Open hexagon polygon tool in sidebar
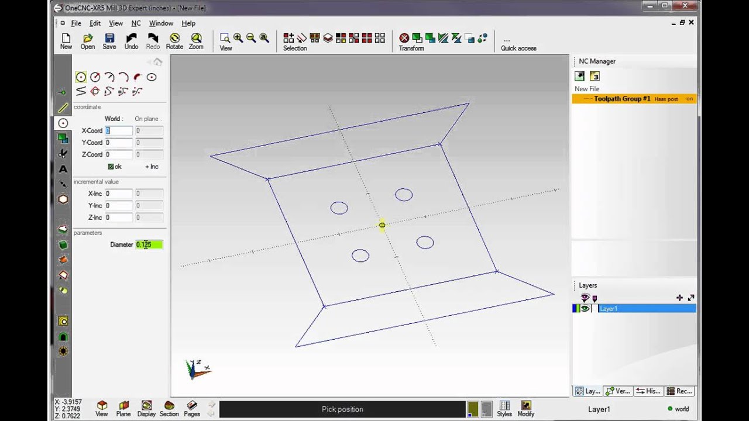 [63, 199]
